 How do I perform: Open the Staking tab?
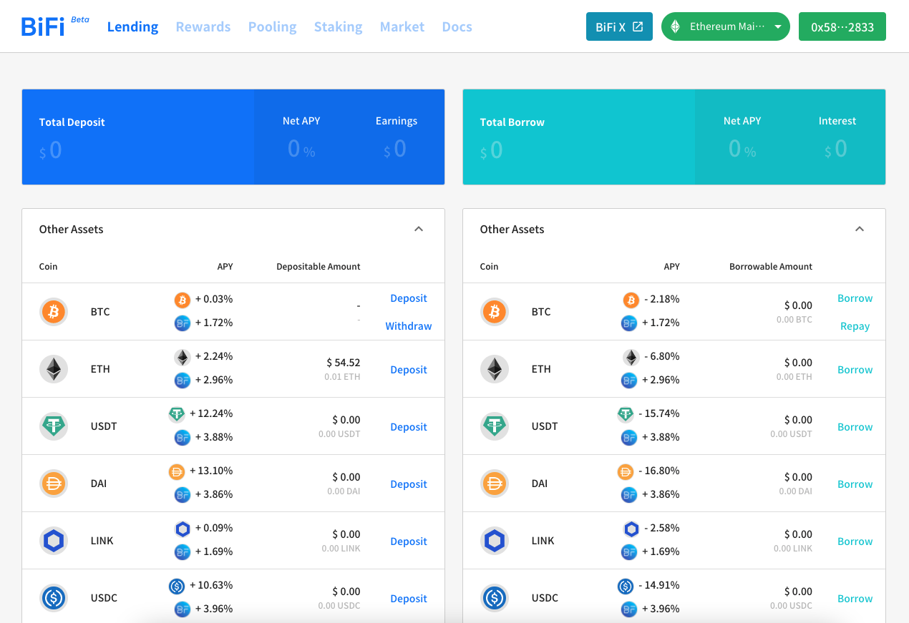tap(338, 26)
